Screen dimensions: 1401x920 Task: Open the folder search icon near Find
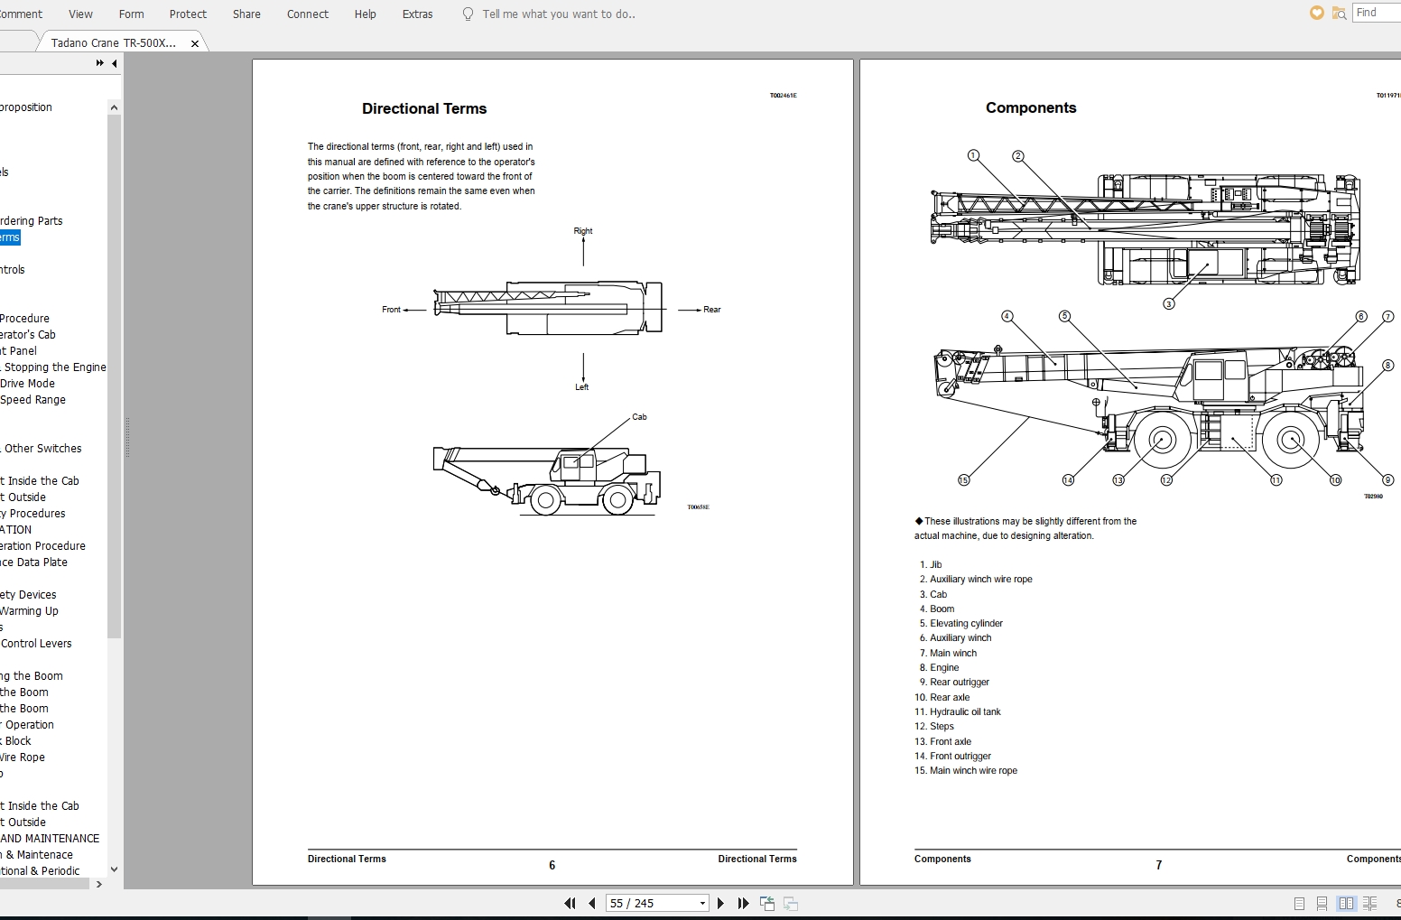[1339, 14]
